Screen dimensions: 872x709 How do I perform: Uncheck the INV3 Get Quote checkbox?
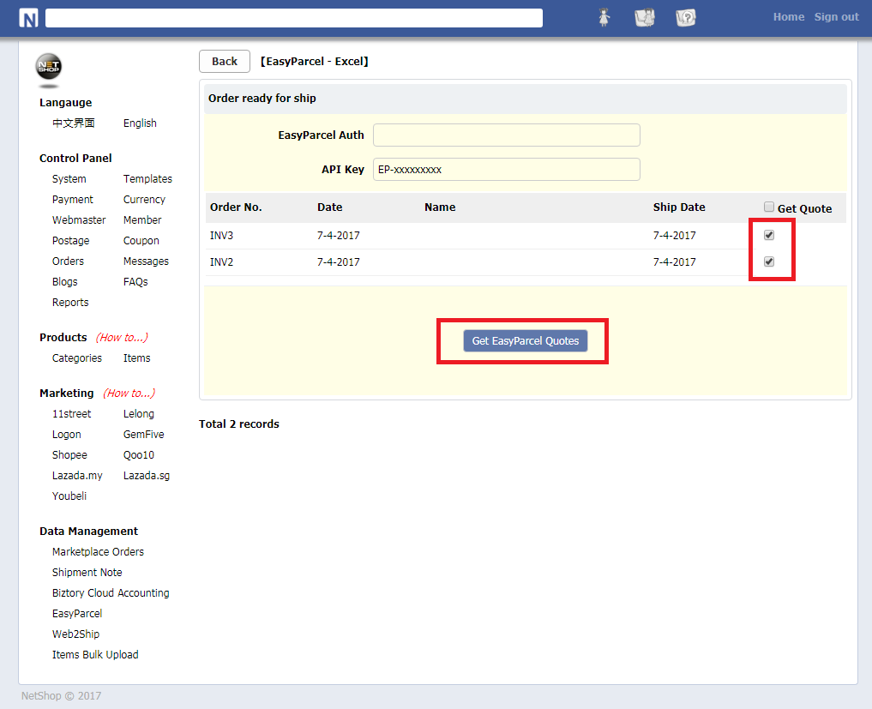pos(769,235)
